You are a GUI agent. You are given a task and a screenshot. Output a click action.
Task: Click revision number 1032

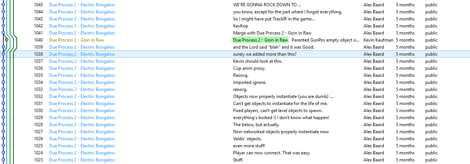click(38, 96)
